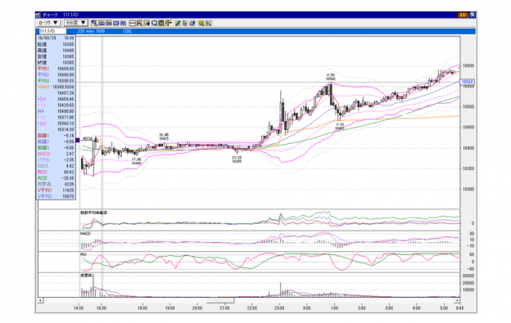Screen dimensions: 511x323
Task: Click the magnifying glass zoom icon
Action: 154,23
